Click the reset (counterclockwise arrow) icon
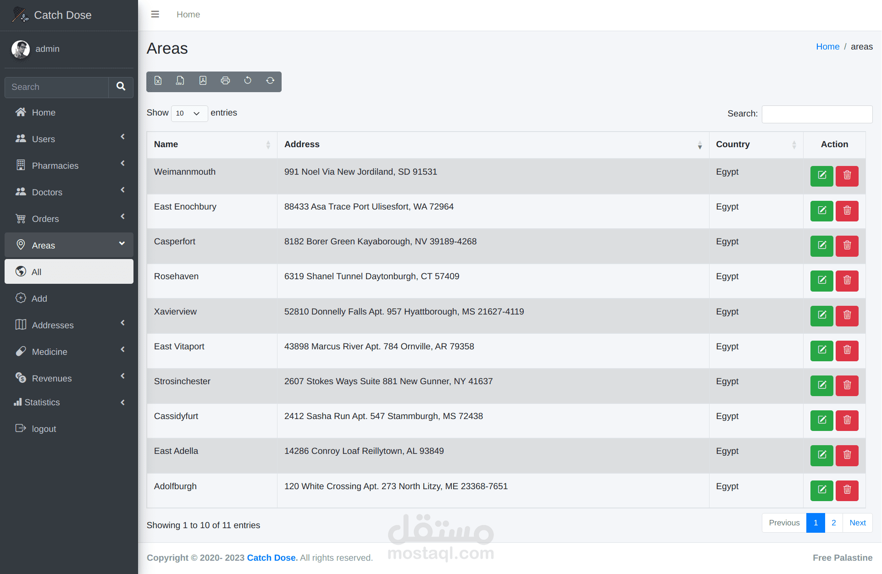882x574 pixels. point(248,81)
